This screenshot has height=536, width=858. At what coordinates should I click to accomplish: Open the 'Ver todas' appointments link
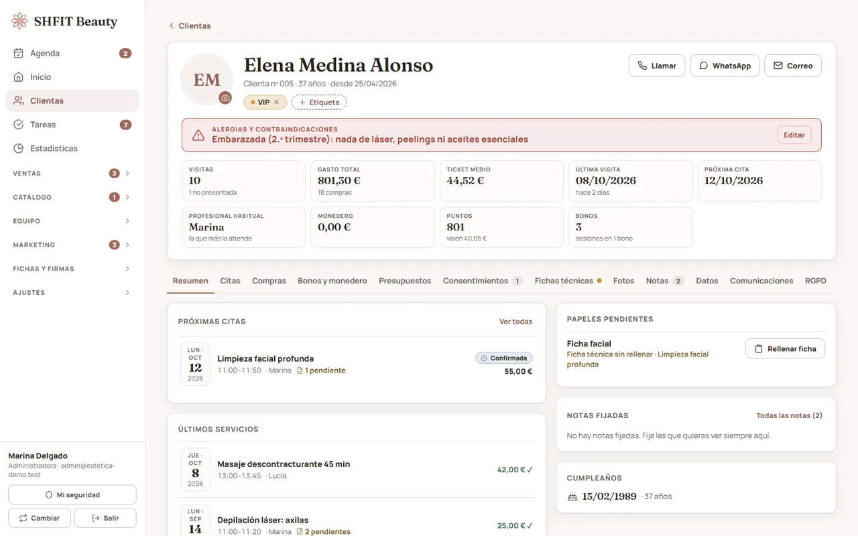point(515,322)
